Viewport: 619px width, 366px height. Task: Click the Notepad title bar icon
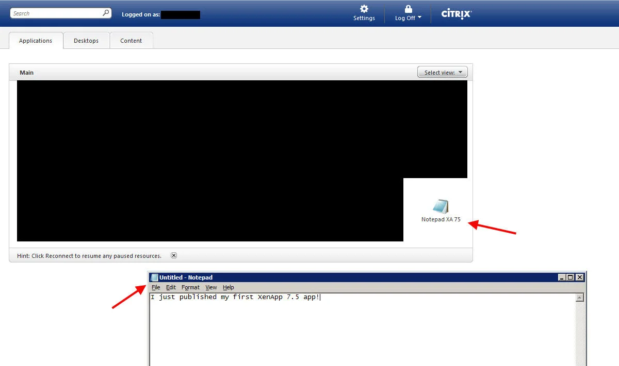click(154, 277)
